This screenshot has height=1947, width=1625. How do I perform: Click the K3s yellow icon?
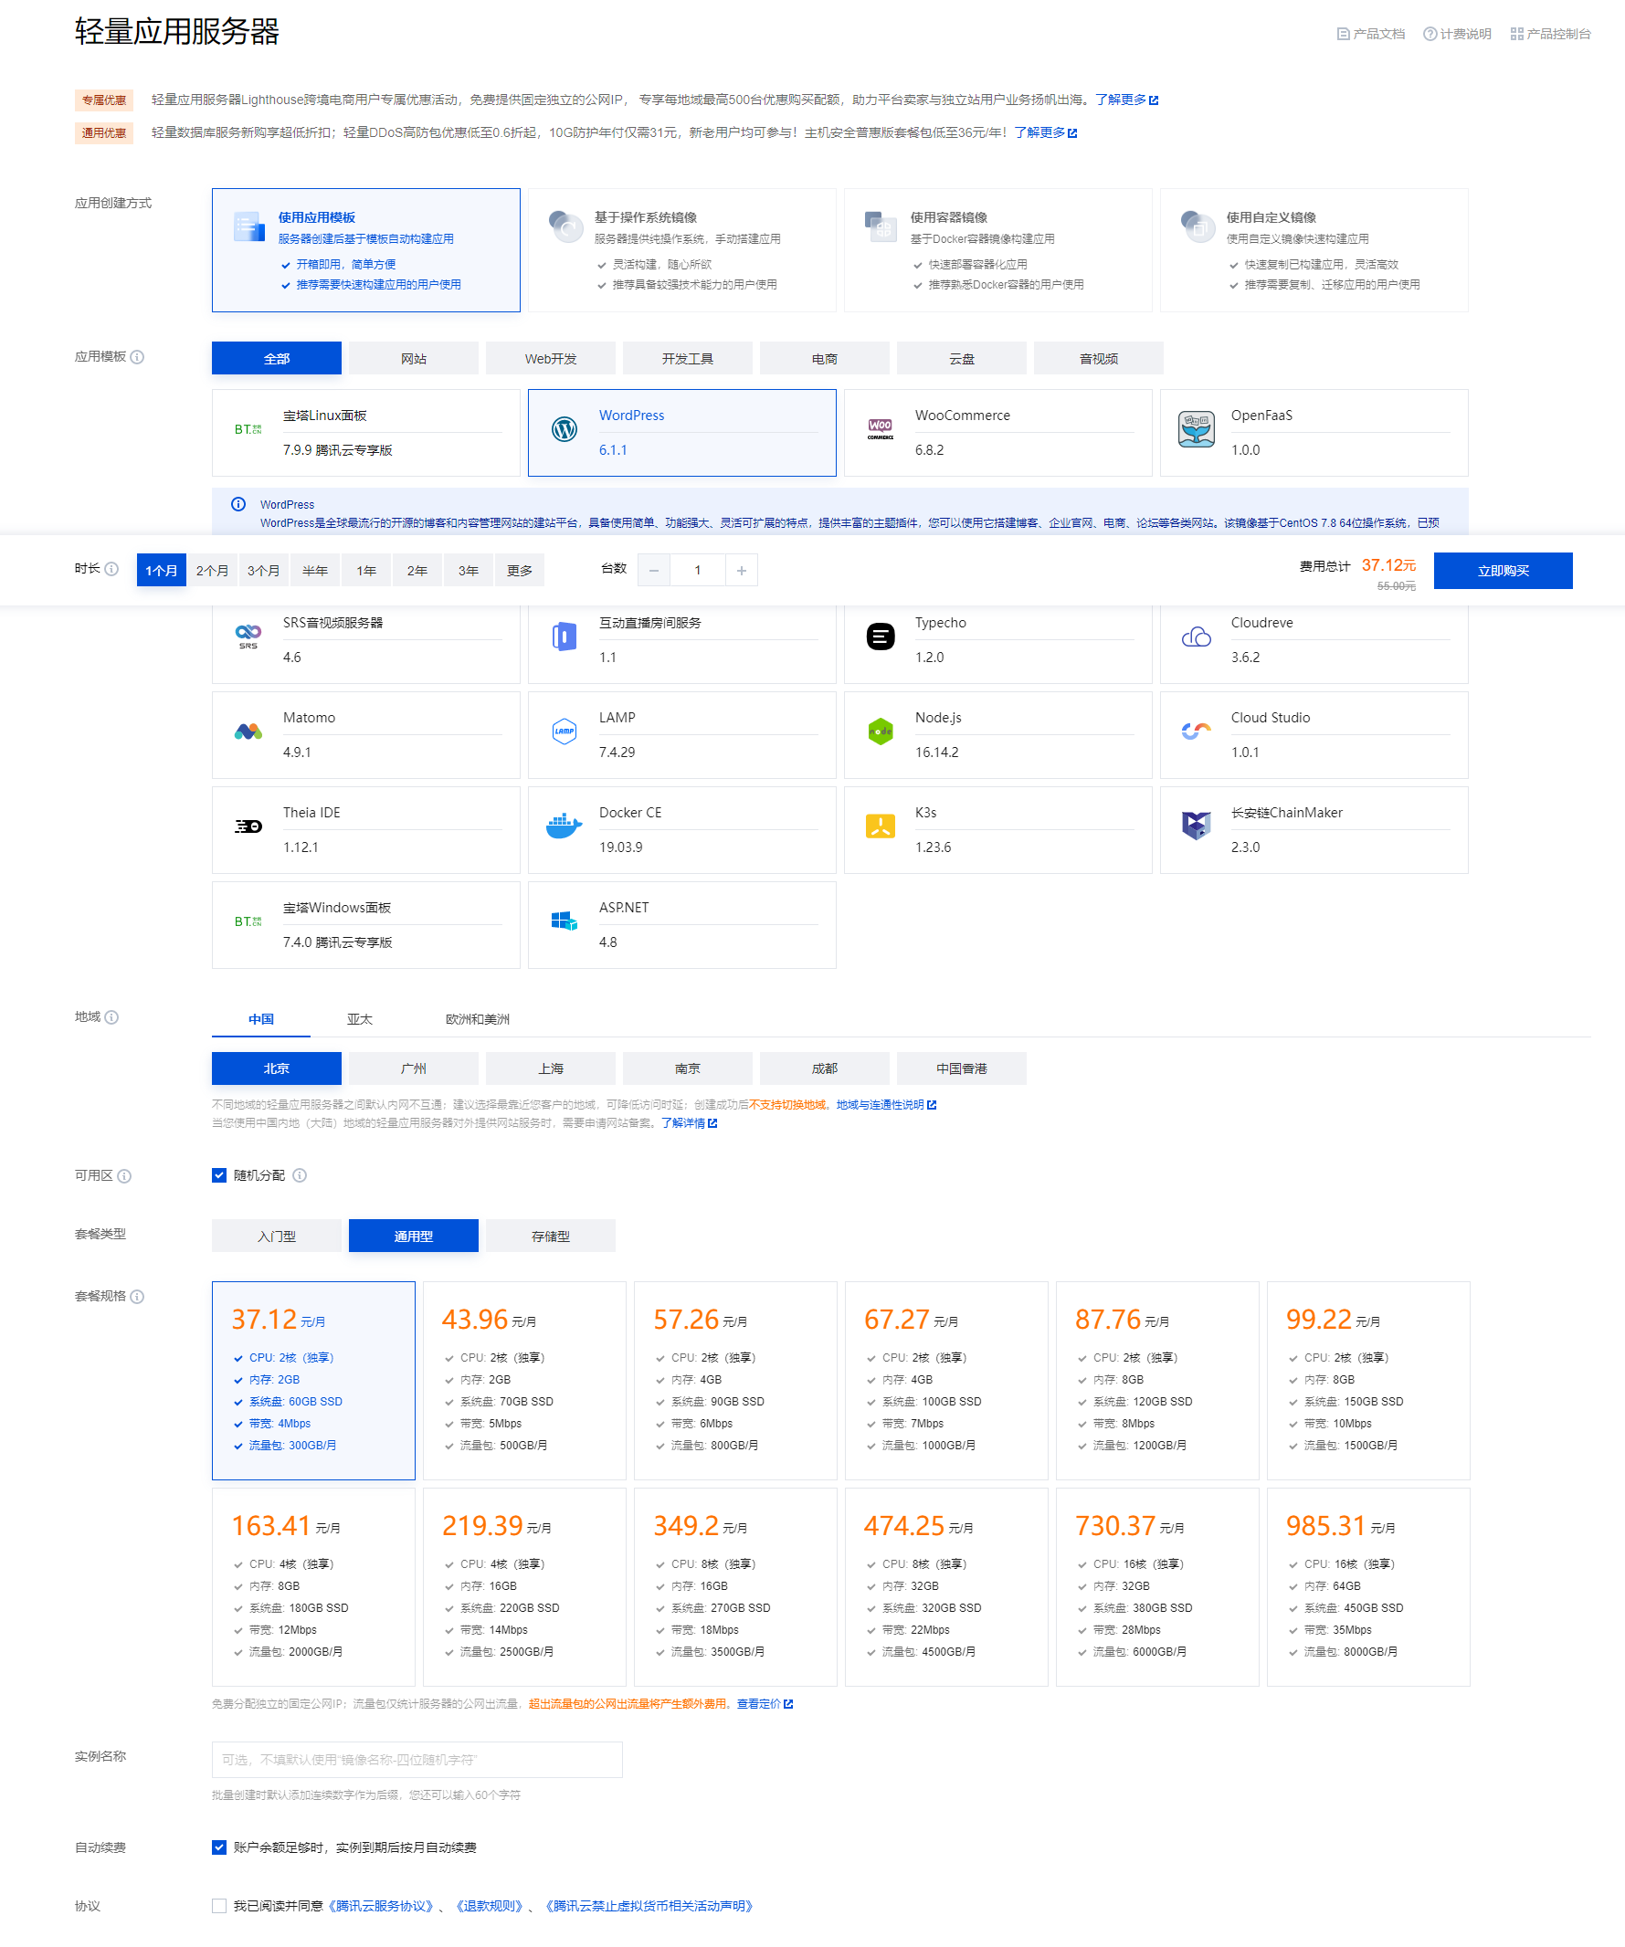tap(881, 826)
